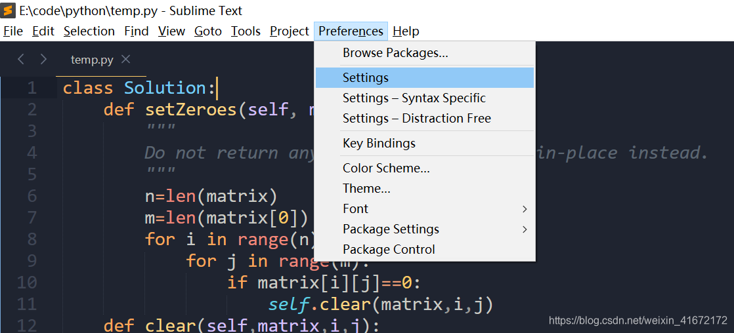The image size is (734, 333).
Task: Select the highlighted Settings entry
Action: tap(425, 77)
